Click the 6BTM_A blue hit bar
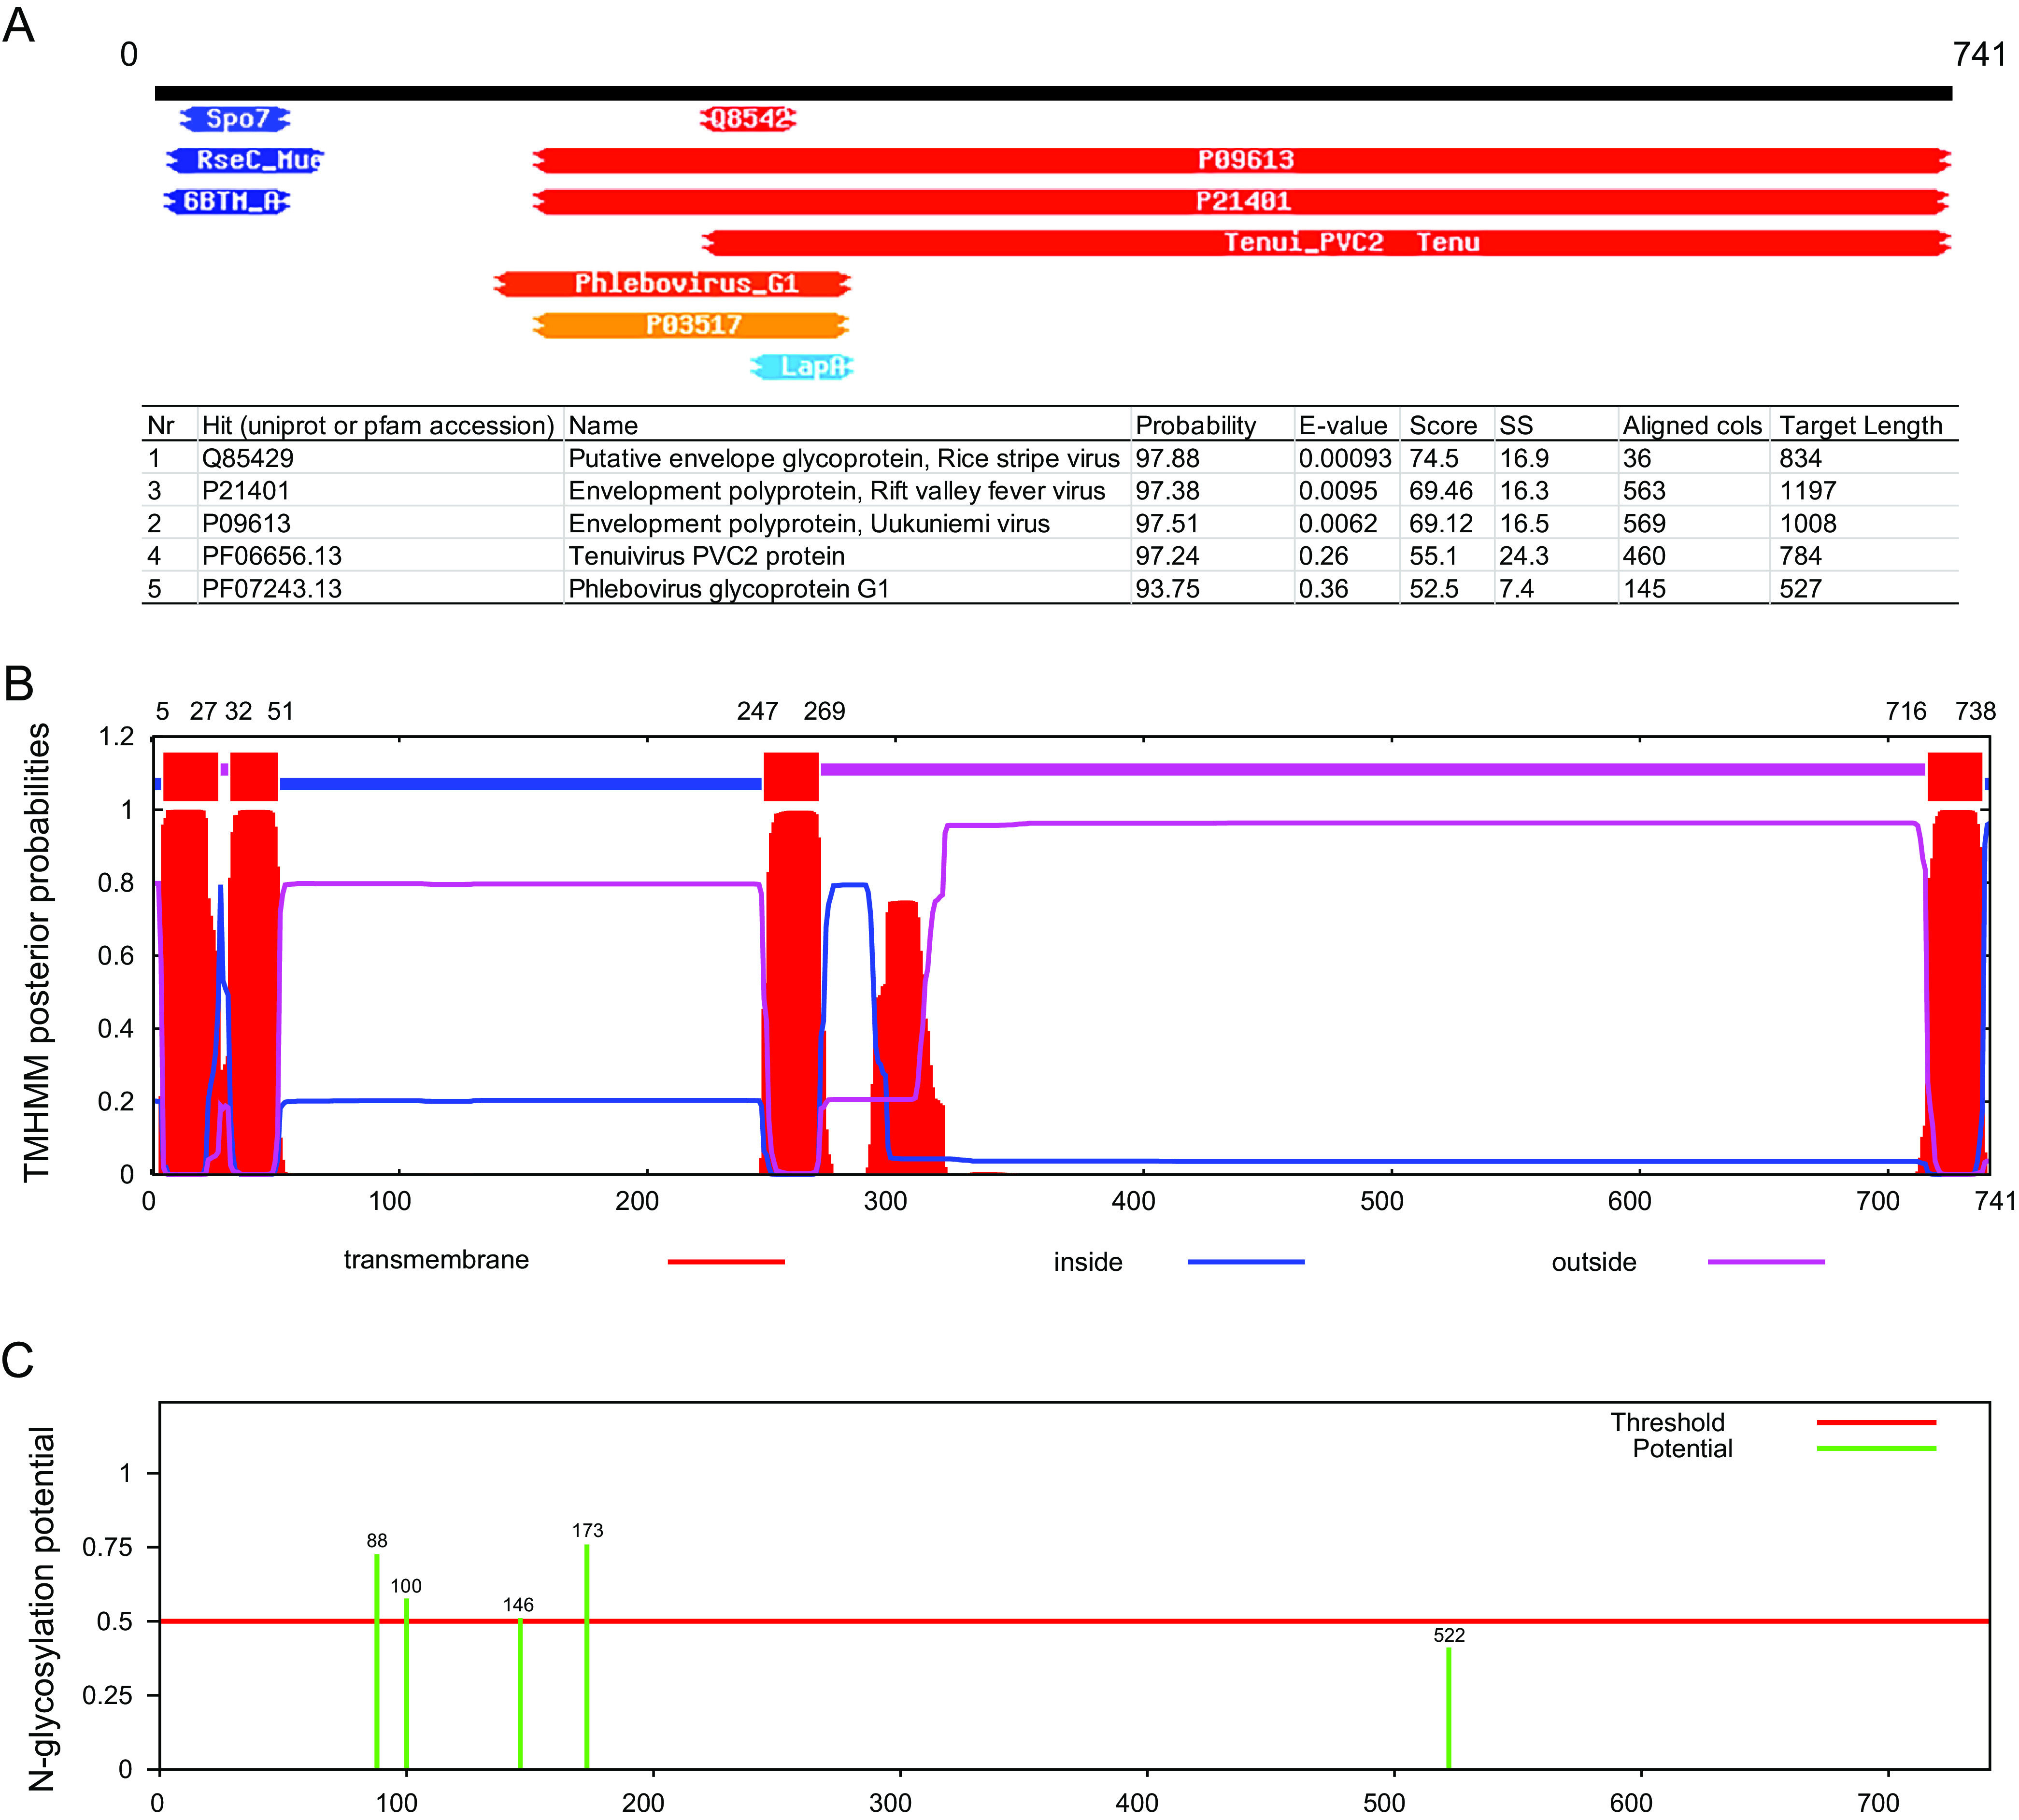 pos(227,201)
